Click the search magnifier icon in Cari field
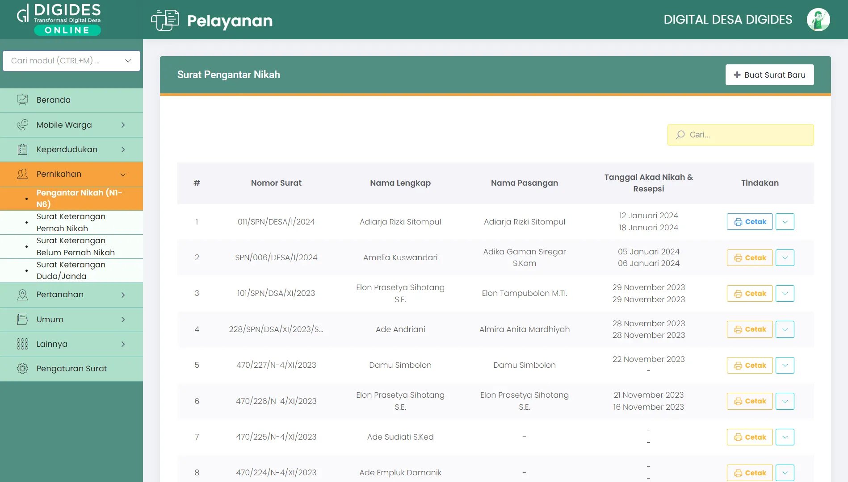Screen dimensions: 848x482 (680, 135)
